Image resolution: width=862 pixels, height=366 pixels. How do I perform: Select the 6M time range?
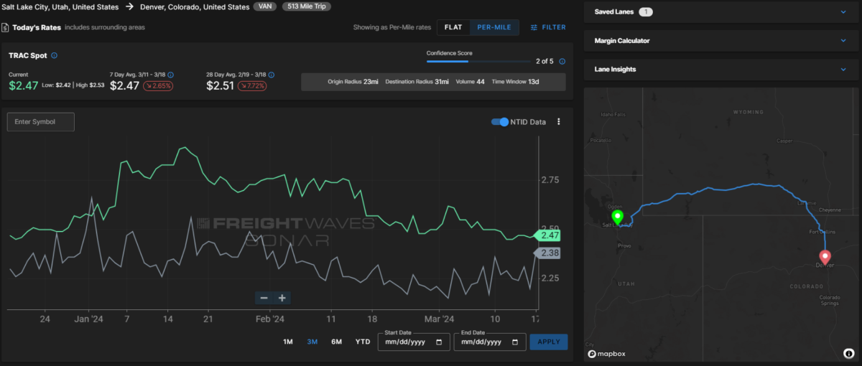click(x=336, y=342)
